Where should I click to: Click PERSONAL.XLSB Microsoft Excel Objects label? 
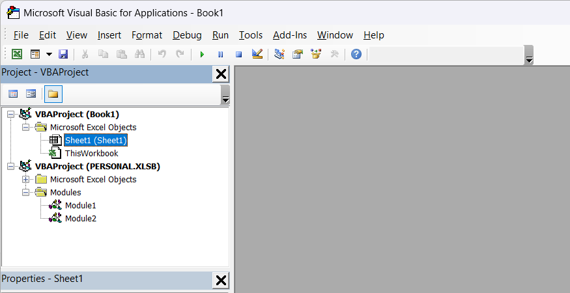[93, 179]
